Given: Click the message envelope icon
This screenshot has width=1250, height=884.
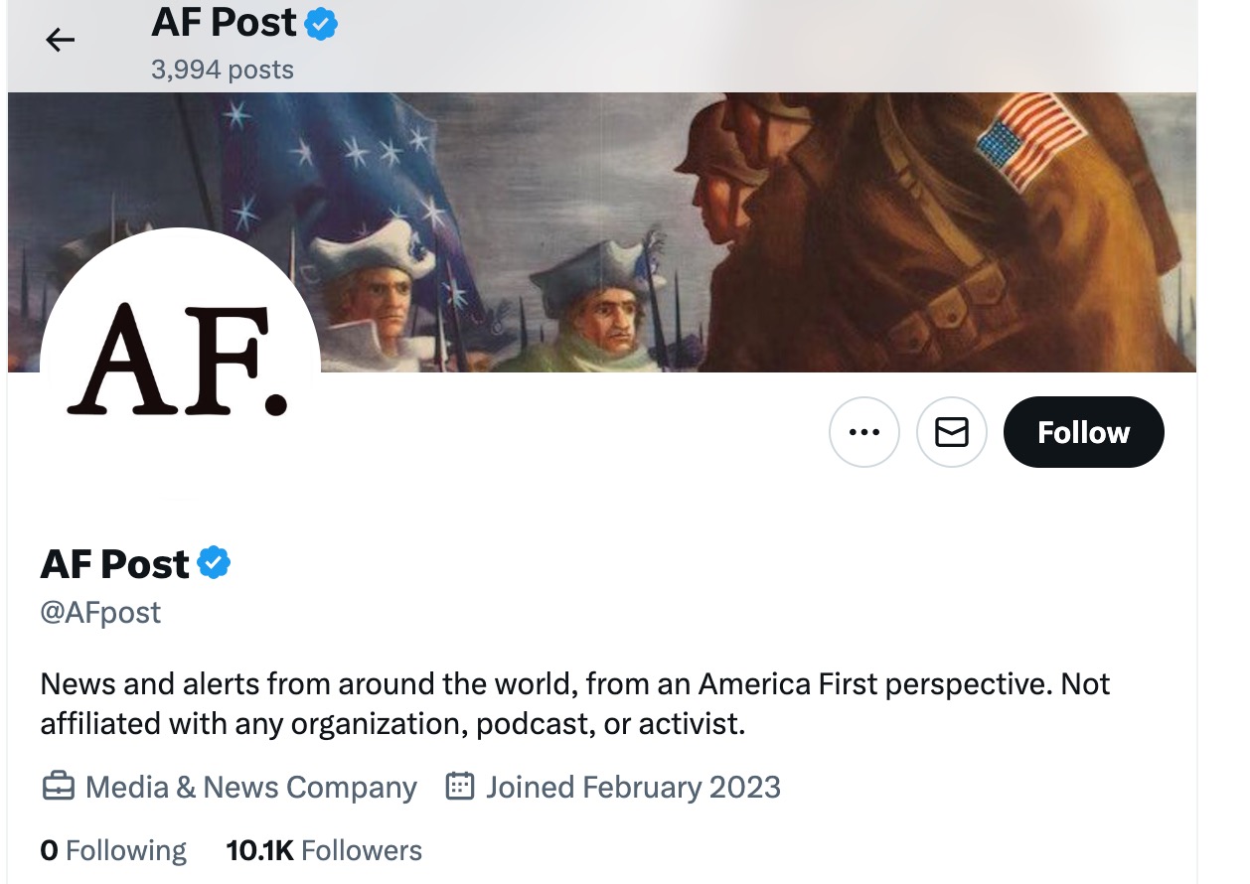Looking at the screenshot, I should (x=951, y=431).
